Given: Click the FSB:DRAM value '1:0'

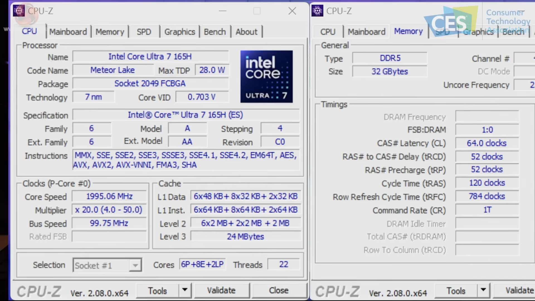Looking at the screenshot, I should 487,130.
